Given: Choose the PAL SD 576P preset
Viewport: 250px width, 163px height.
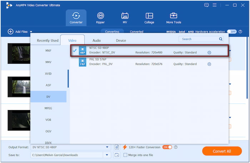Looking at the screenshot, I should tap(149, 62).
